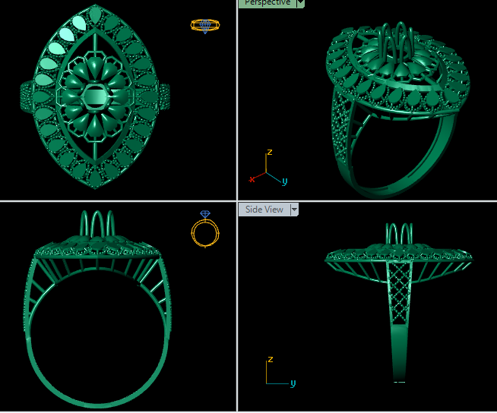Image resolution: width=497 pixels, height=413 pixels.
Task: Click the top-view ring orientation icon
Action: [205, 25]
